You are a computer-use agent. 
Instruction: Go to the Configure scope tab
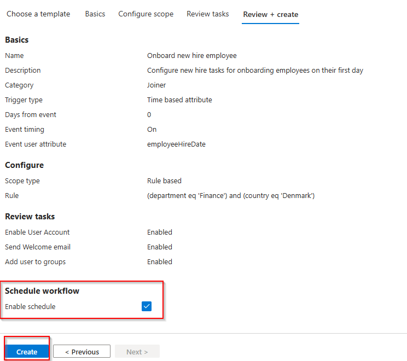point(146,14)
